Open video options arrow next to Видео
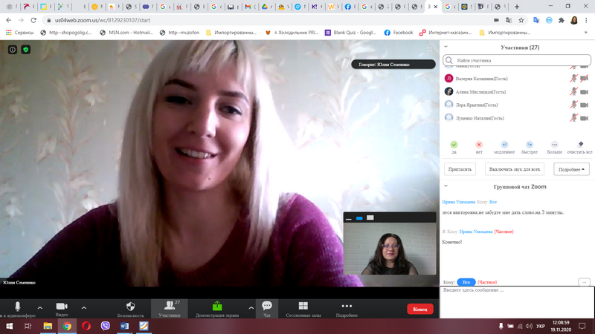 [x=84, y=308]
